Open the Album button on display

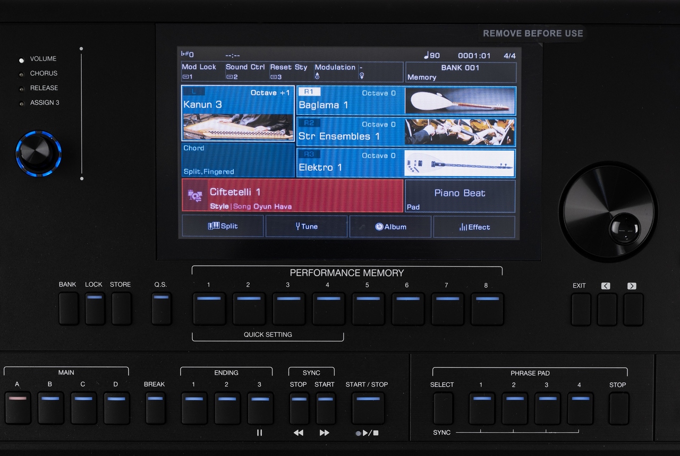click(390, 227)
